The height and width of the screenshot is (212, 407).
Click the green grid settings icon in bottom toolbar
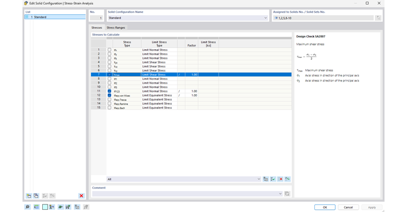click(68, 207)
